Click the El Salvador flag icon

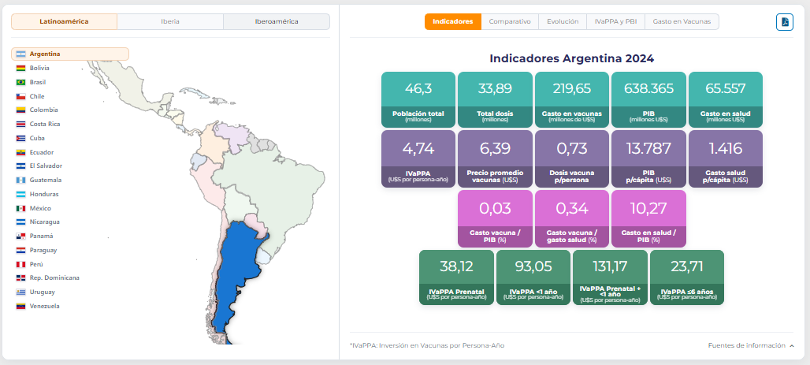(20, 166)
